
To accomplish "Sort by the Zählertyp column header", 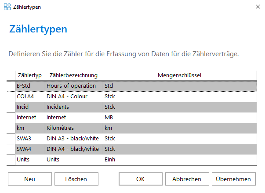I will (x=30, y=75).
